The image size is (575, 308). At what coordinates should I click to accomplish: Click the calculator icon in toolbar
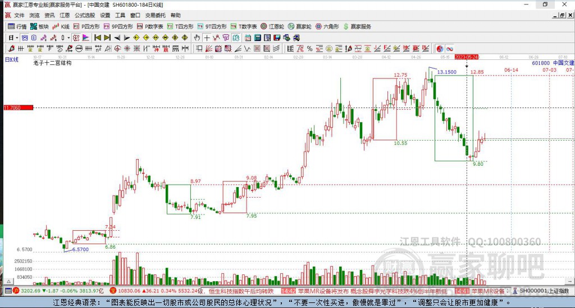(257, 38)
